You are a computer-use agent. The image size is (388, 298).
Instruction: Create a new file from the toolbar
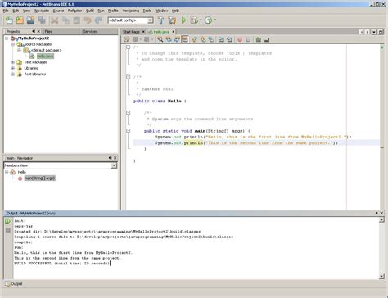[x=9, y=20]
